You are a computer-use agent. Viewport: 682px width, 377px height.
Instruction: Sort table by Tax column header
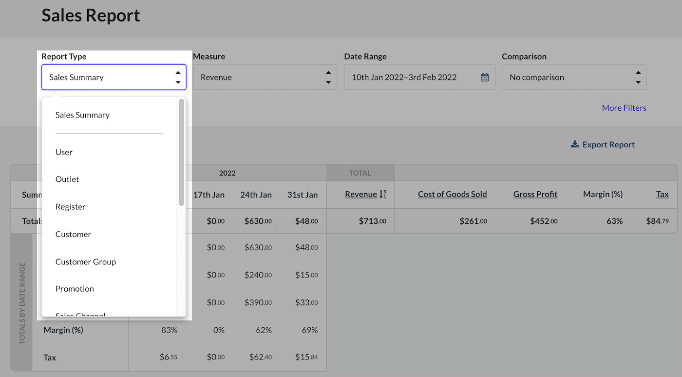[x=662, y=194]
